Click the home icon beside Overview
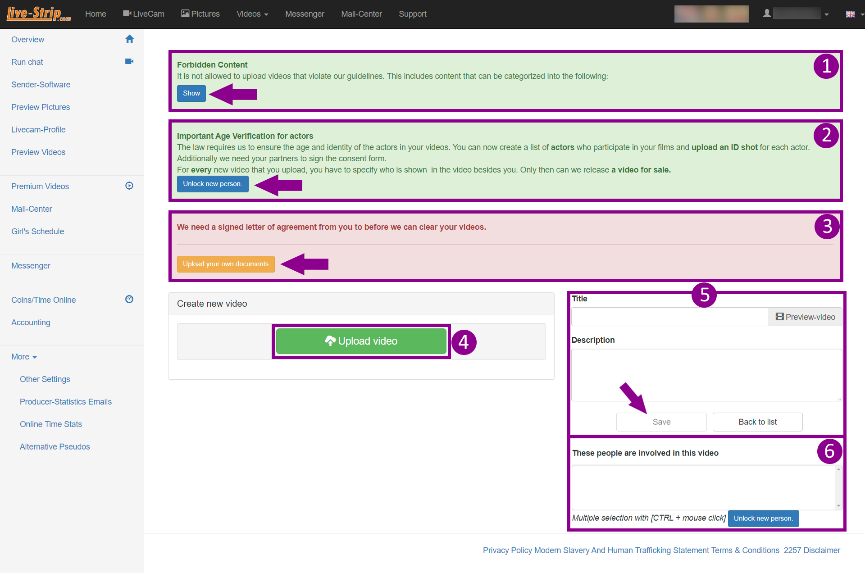The width and height of the screenshot is (865, 573). [129, 39]
